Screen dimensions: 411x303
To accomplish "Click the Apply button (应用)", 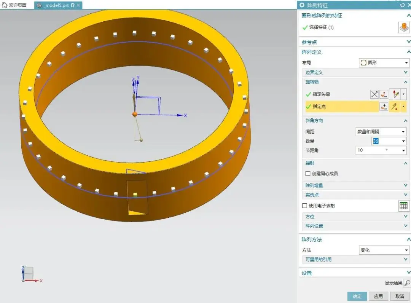I will 378,296.
